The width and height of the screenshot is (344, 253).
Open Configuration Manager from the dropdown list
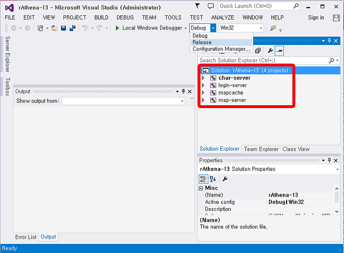coord(221,49)
